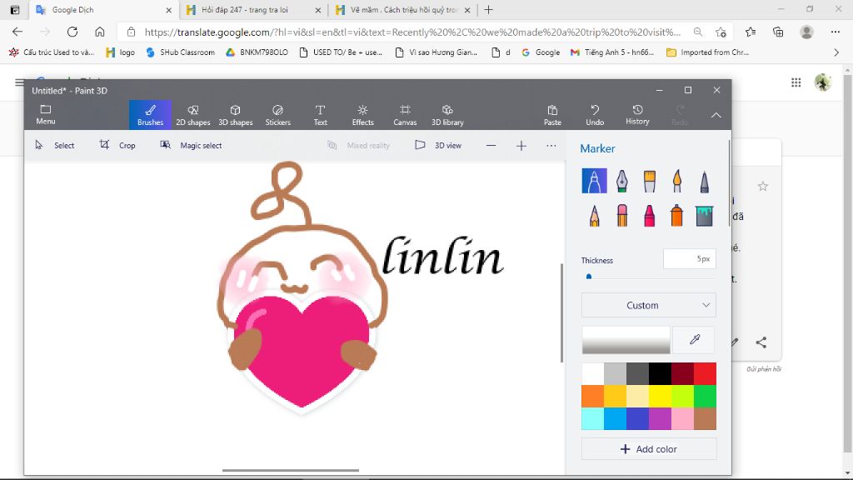This screenshot has height=480, width=853.
Task: Open the Text tool tab
Action: [321, 115]
